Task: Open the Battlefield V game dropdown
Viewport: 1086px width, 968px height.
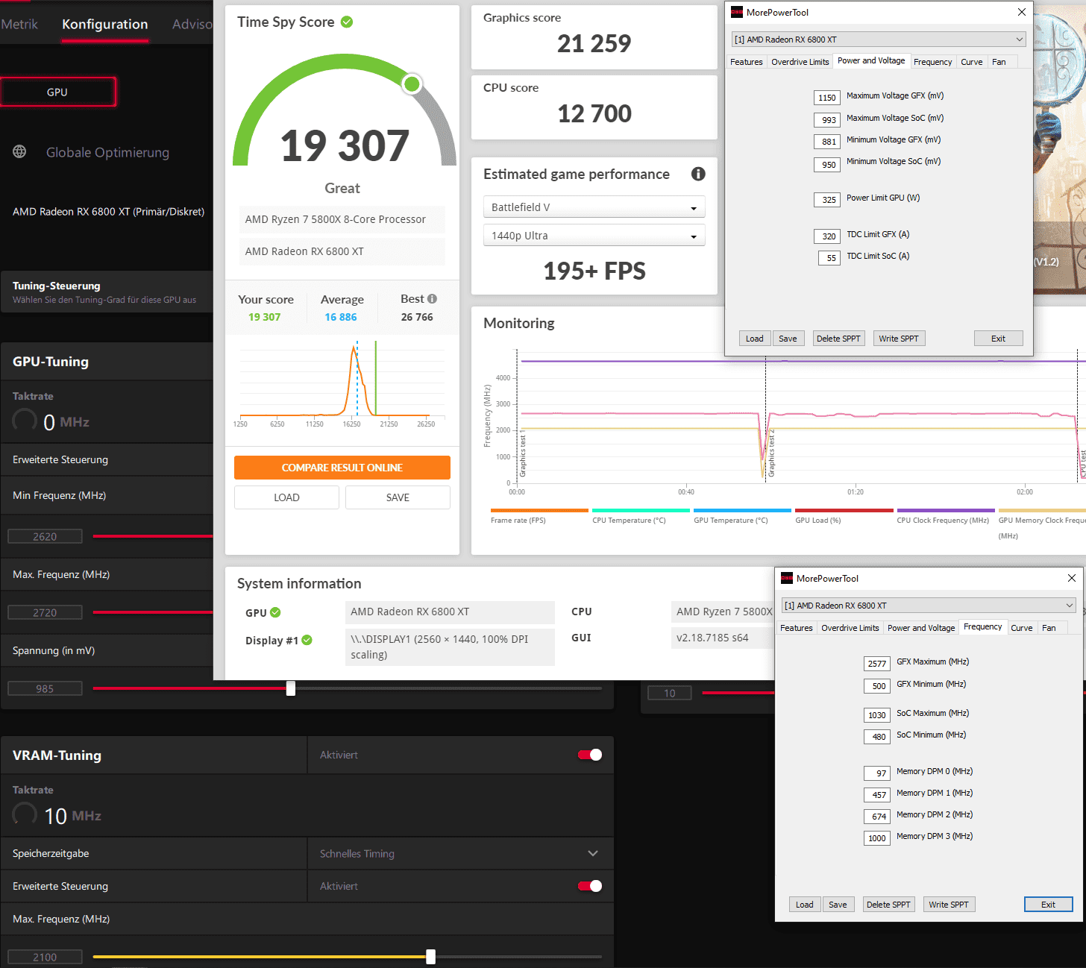Action: (594, 207)
